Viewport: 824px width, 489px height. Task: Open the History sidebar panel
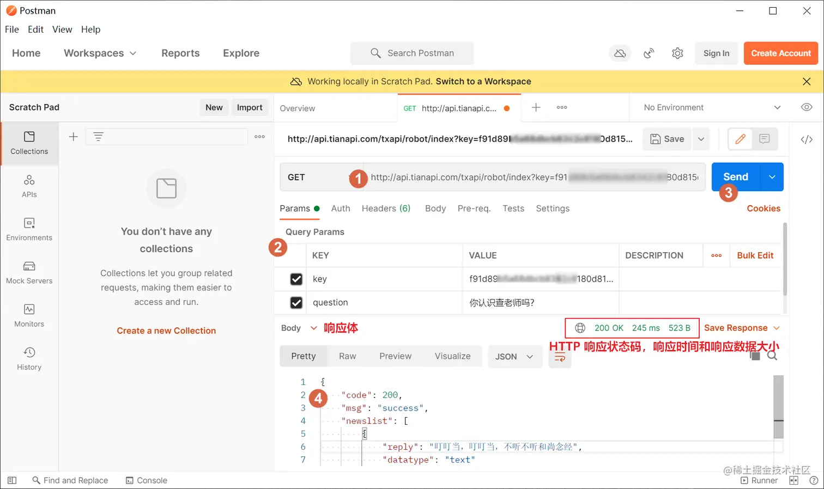click(x=29, y=358)
